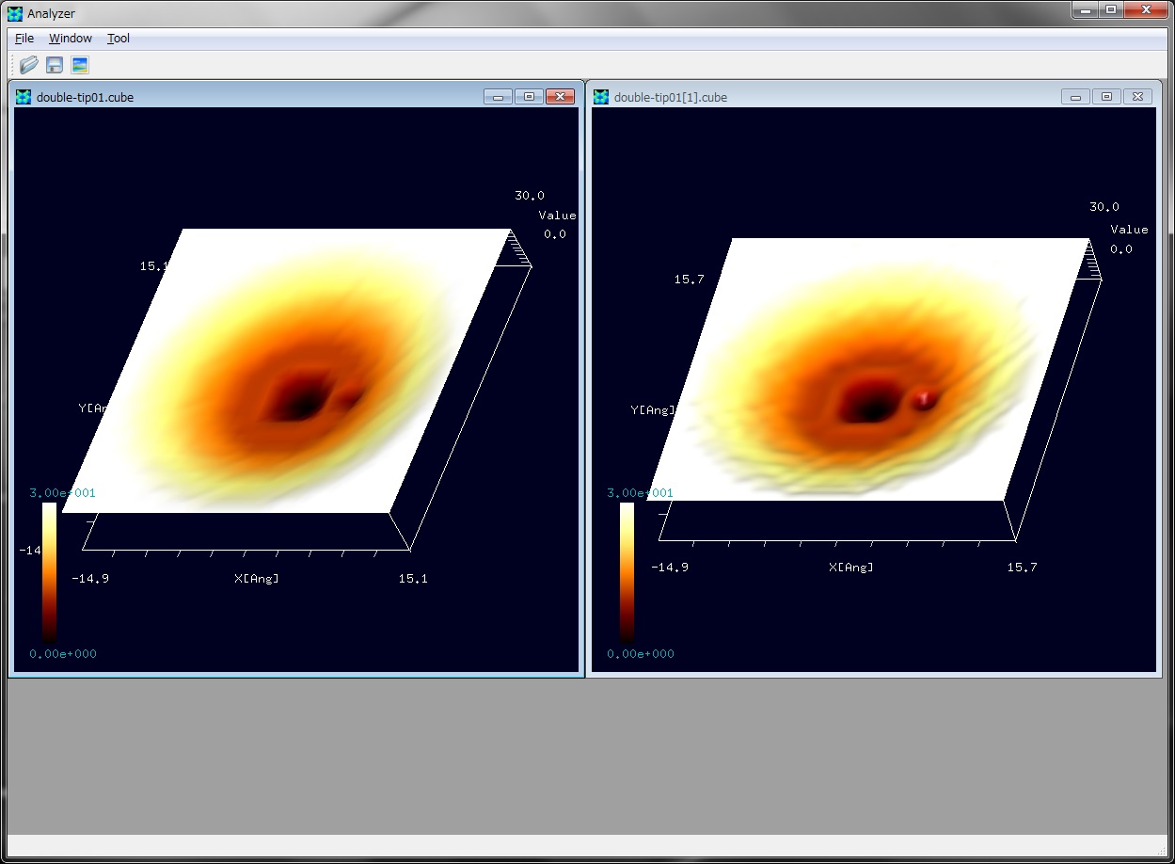
Task: Click the -14.9 X-axis value in double-tip01.cube
Action: point(90,579)
